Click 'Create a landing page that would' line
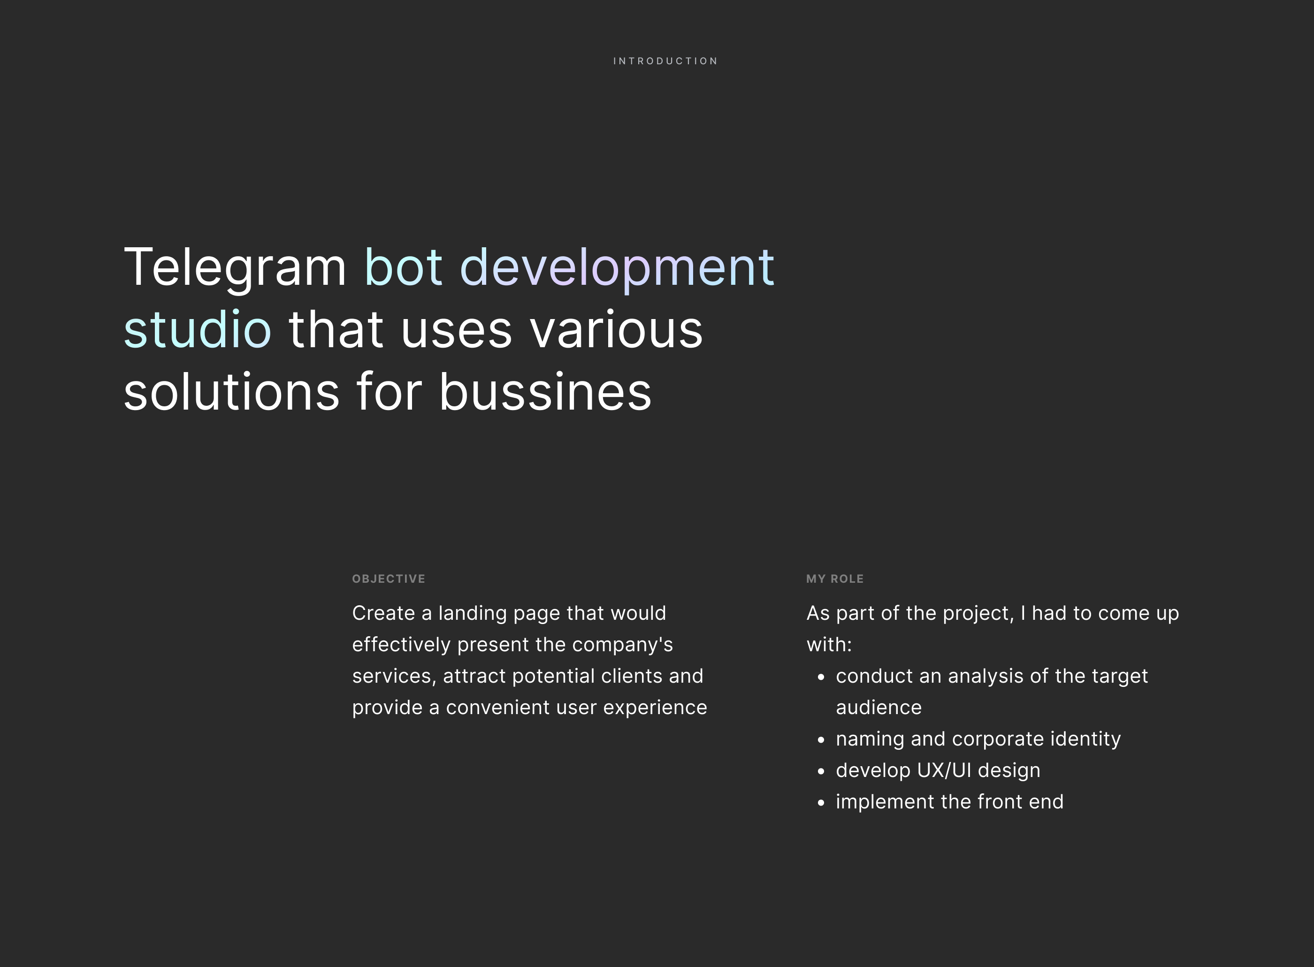Screen dimensions: 1314x967 coord(509,613)
